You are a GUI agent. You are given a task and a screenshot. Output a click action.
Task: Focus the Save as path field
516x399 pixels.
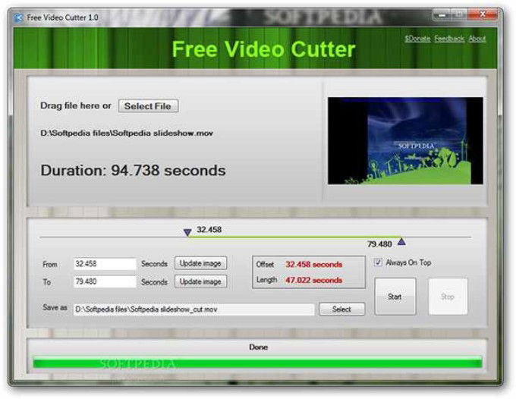pos(193,309)
